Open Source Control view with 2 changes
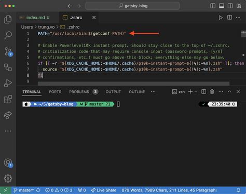 click(8, 51)
